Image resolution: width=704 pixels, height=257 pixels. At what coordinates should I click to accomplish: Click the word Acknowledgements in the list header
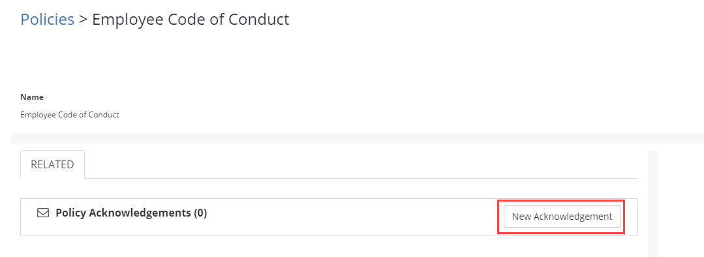tap(140, 213)
